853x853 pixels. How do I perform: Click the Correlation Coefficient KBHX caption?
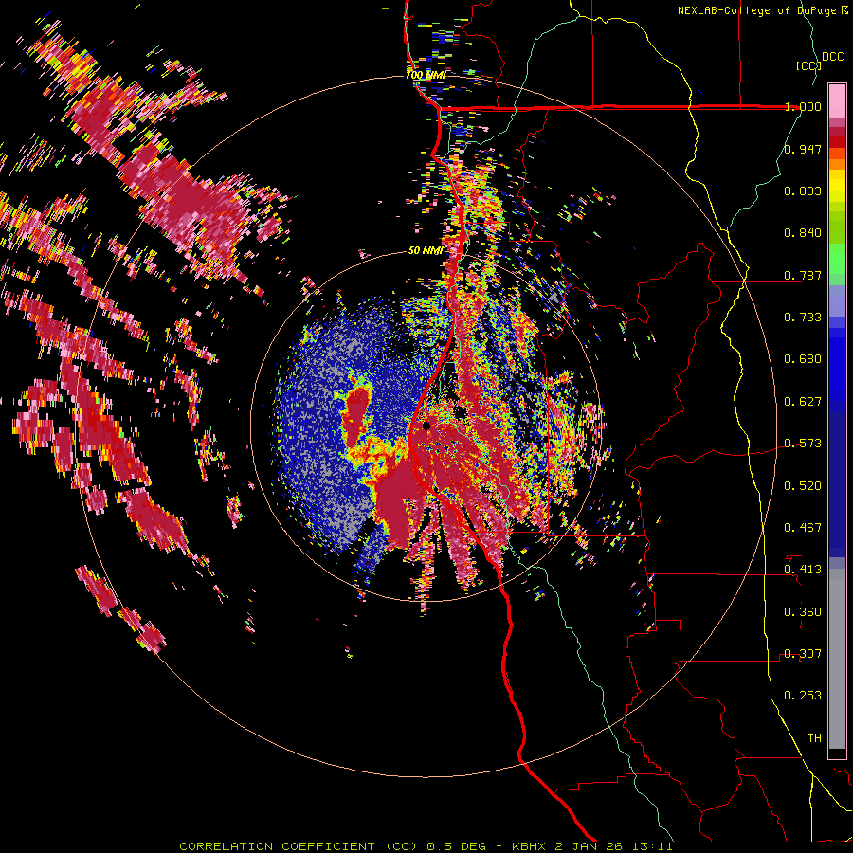tap(426, 846)
